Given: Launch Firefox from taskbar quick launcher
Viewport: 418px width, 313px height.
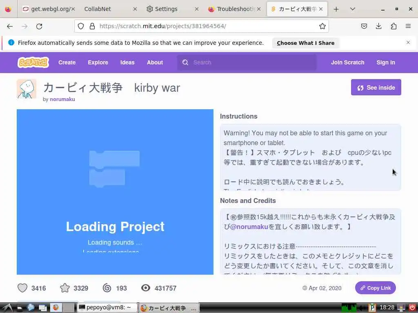Looking at the screenshot, I should coord(56,308).
